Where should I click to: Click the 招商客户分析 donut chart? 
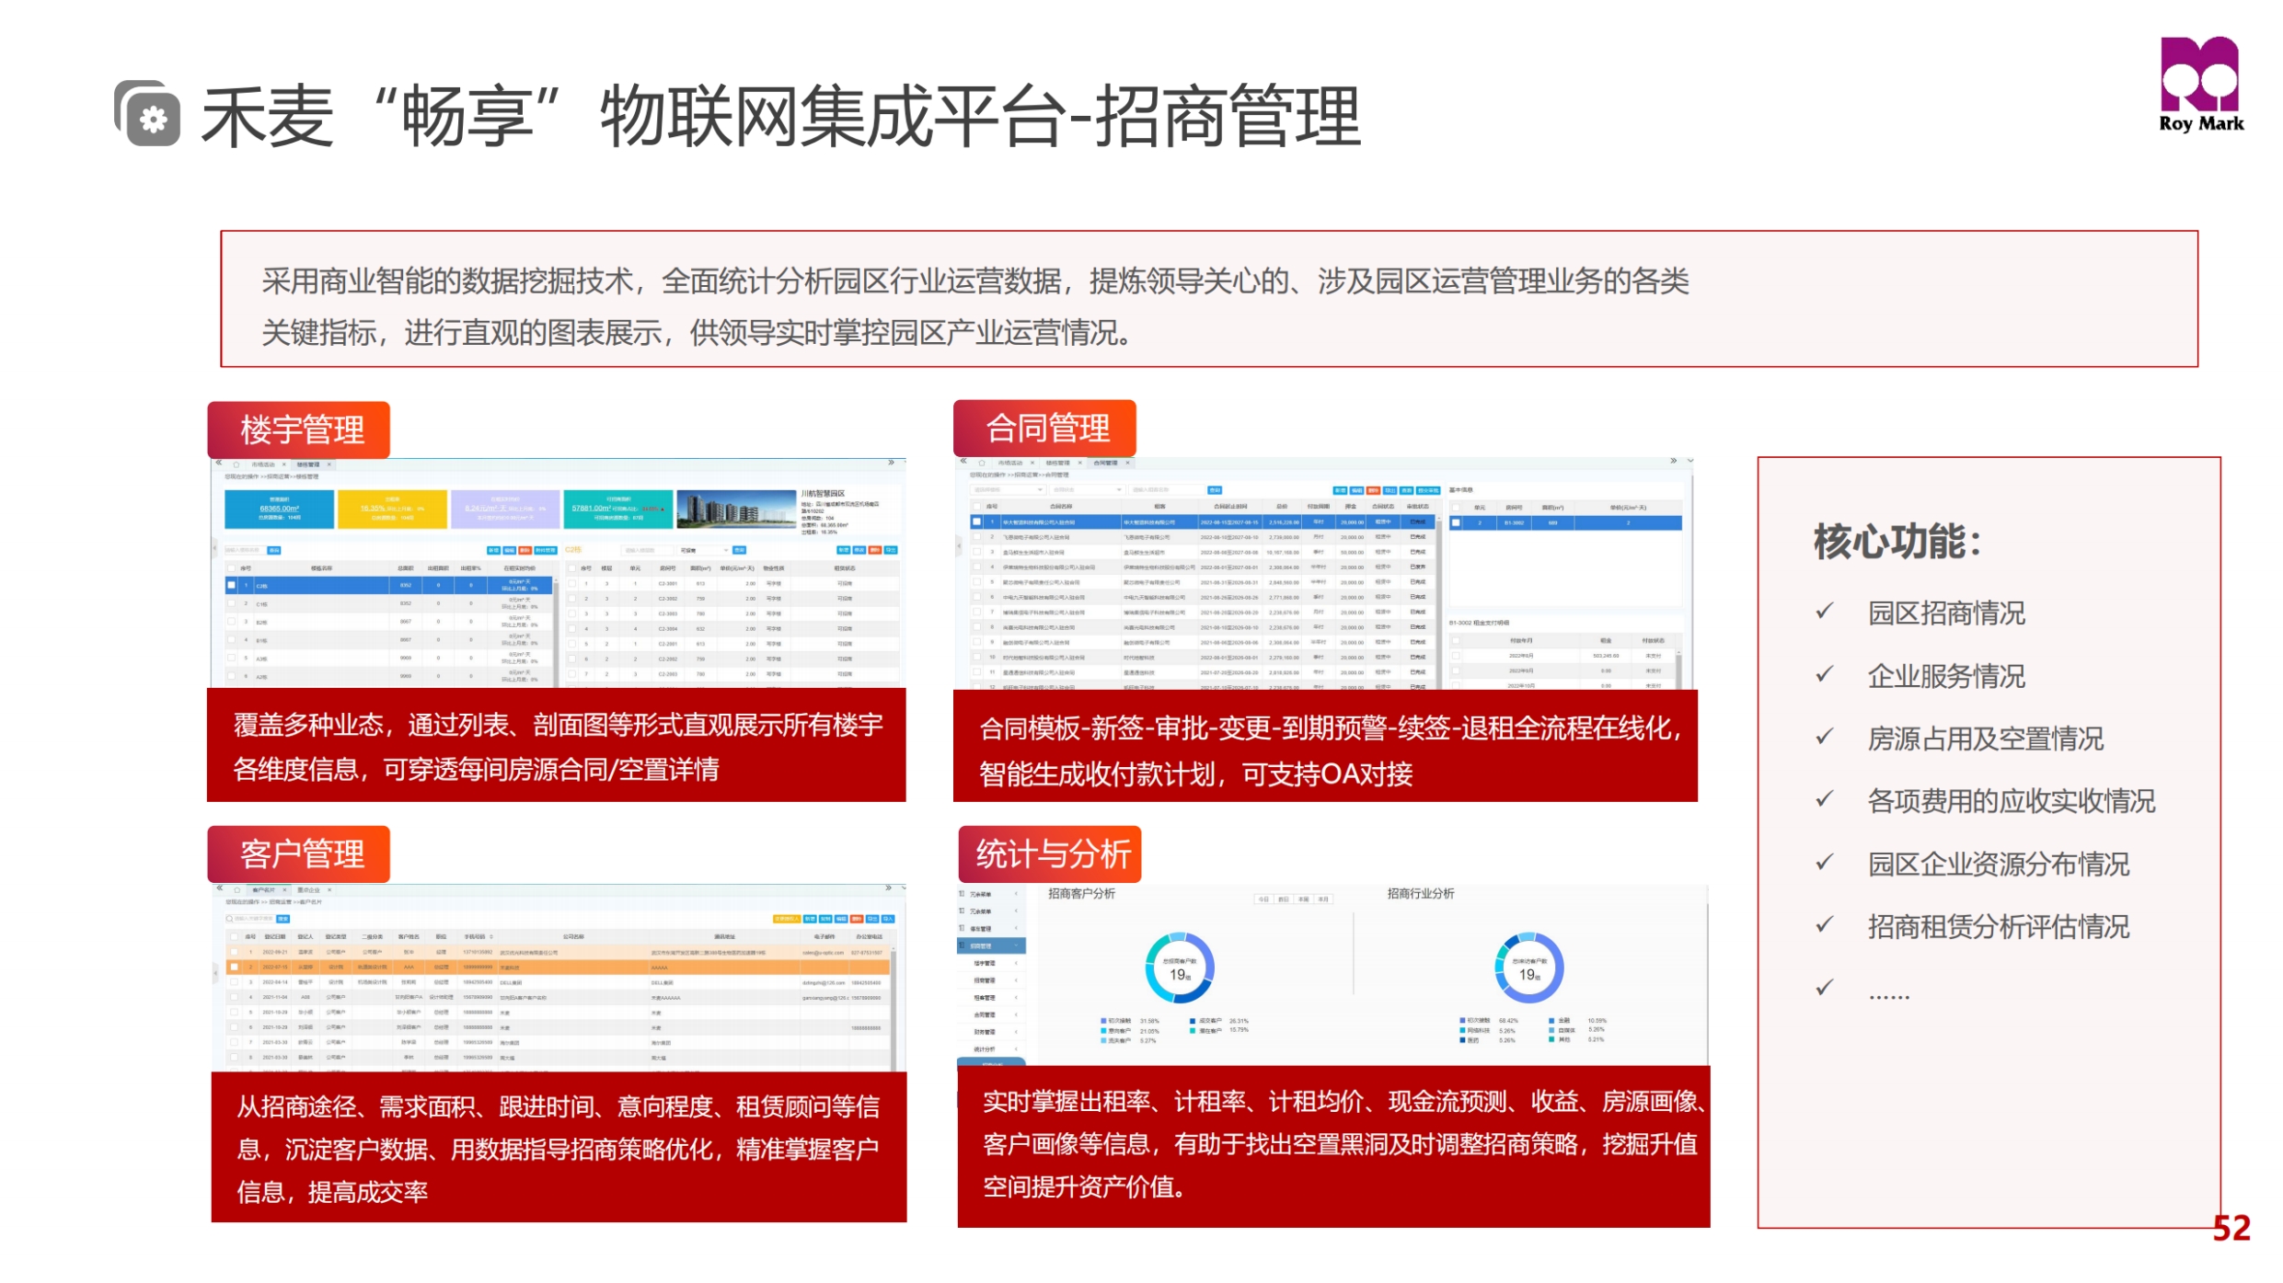[1180, 968]
